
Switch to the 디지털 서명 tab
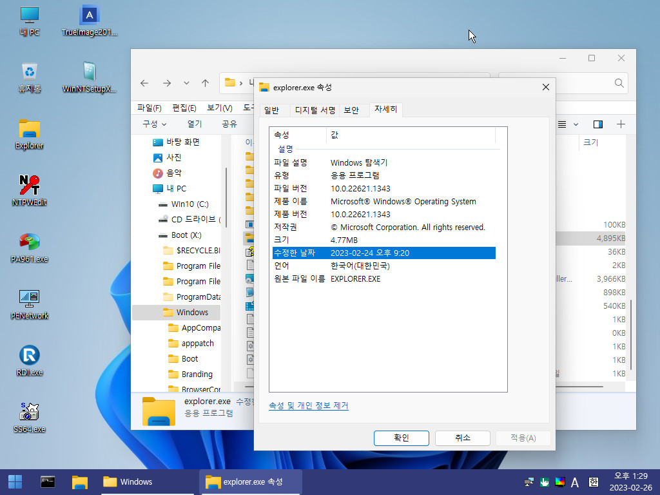click(x=315, y=110)
